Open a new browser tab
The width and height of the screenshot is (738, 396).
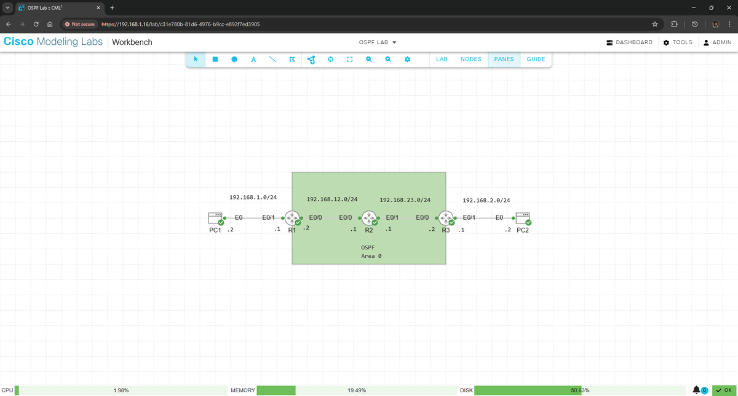[112, 7]
